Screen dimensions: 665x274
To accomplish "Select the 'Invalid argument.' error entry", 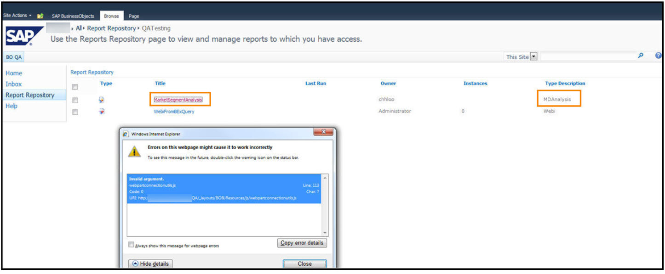I will coord(225,189).
